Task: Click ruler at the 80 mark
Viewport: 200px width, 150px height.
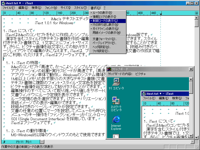Action: coord(32,13)
